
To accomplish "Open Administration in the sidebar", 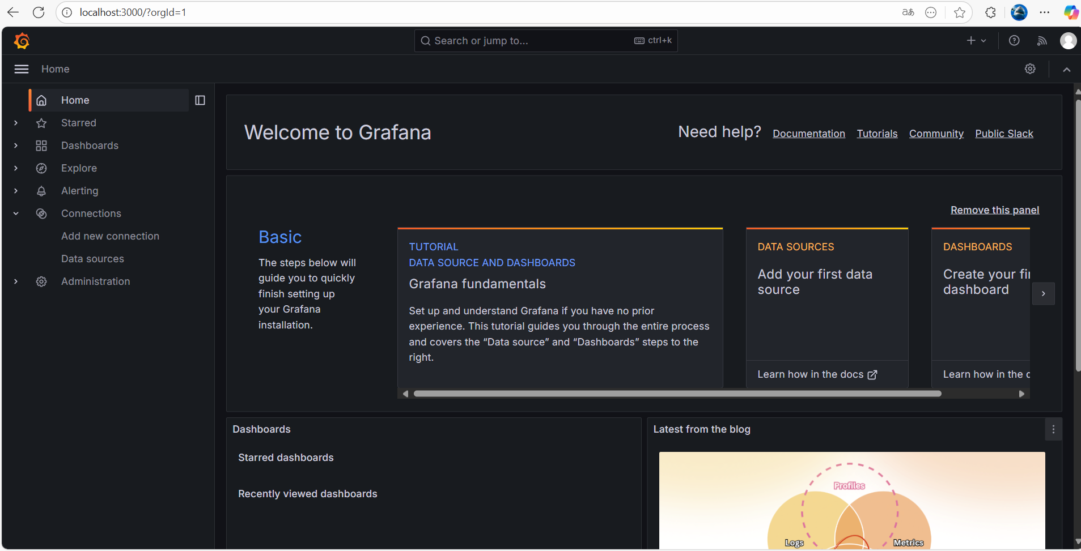I will click(x=95, y=281).
